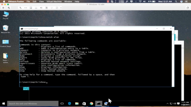Minimize the Command Prompt window
This screenshot has width=191, height=107.
point(157,29)
